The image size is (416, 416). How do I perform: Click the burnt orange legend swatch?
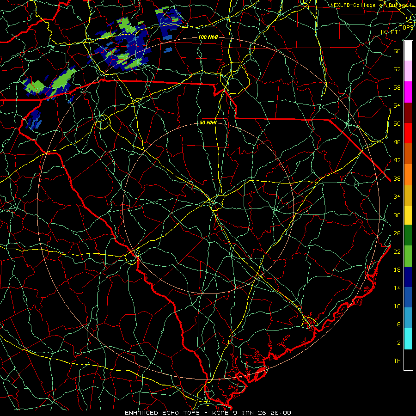408,154
